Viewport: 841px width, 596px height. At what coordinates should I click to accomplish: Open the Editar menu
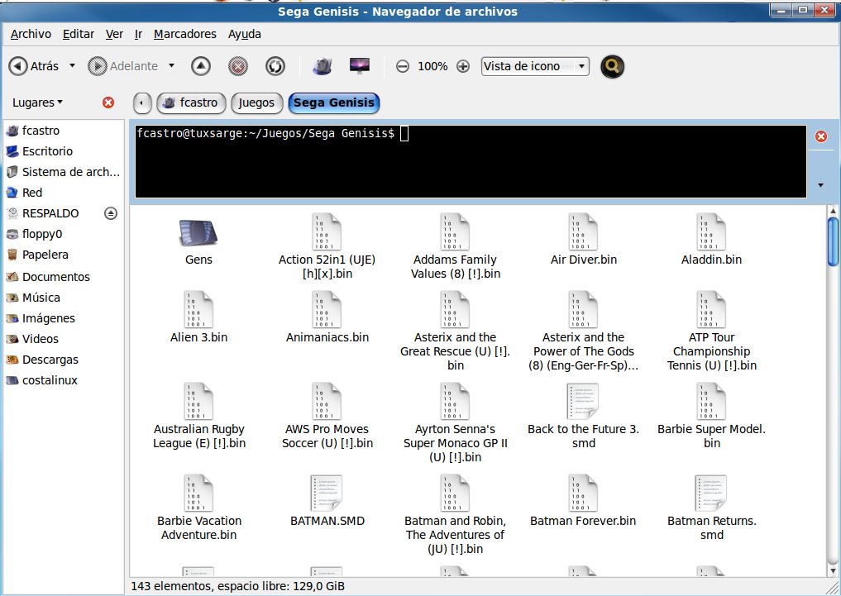(x=79, y=34)
